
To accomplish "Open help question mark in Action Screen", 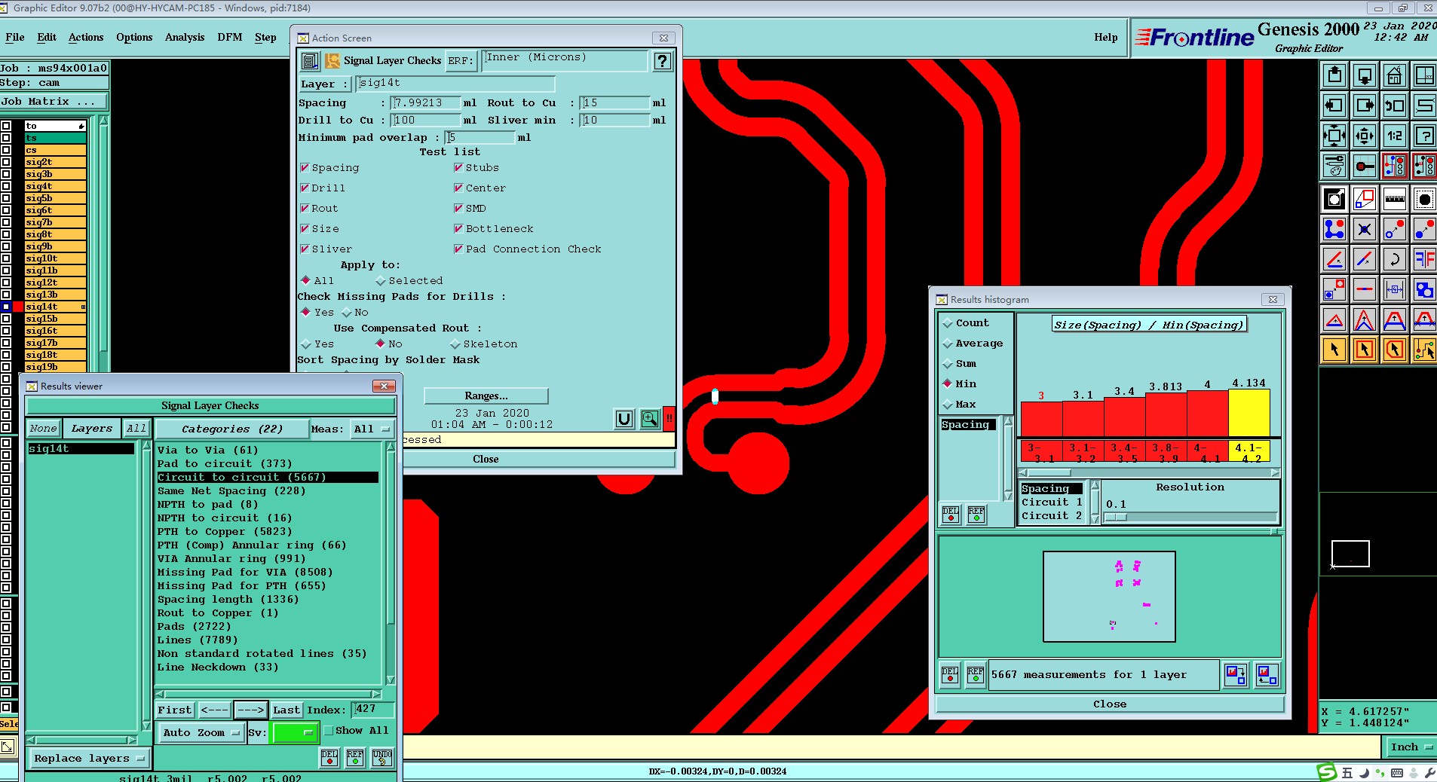I will click(662, 61).
